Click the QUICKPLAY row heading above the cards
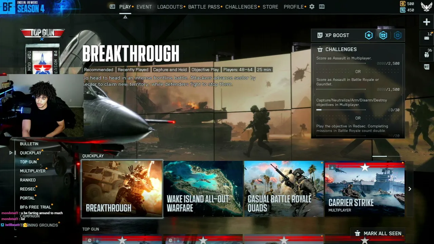This screenshot has width=434, height=244. click(93, 156)
